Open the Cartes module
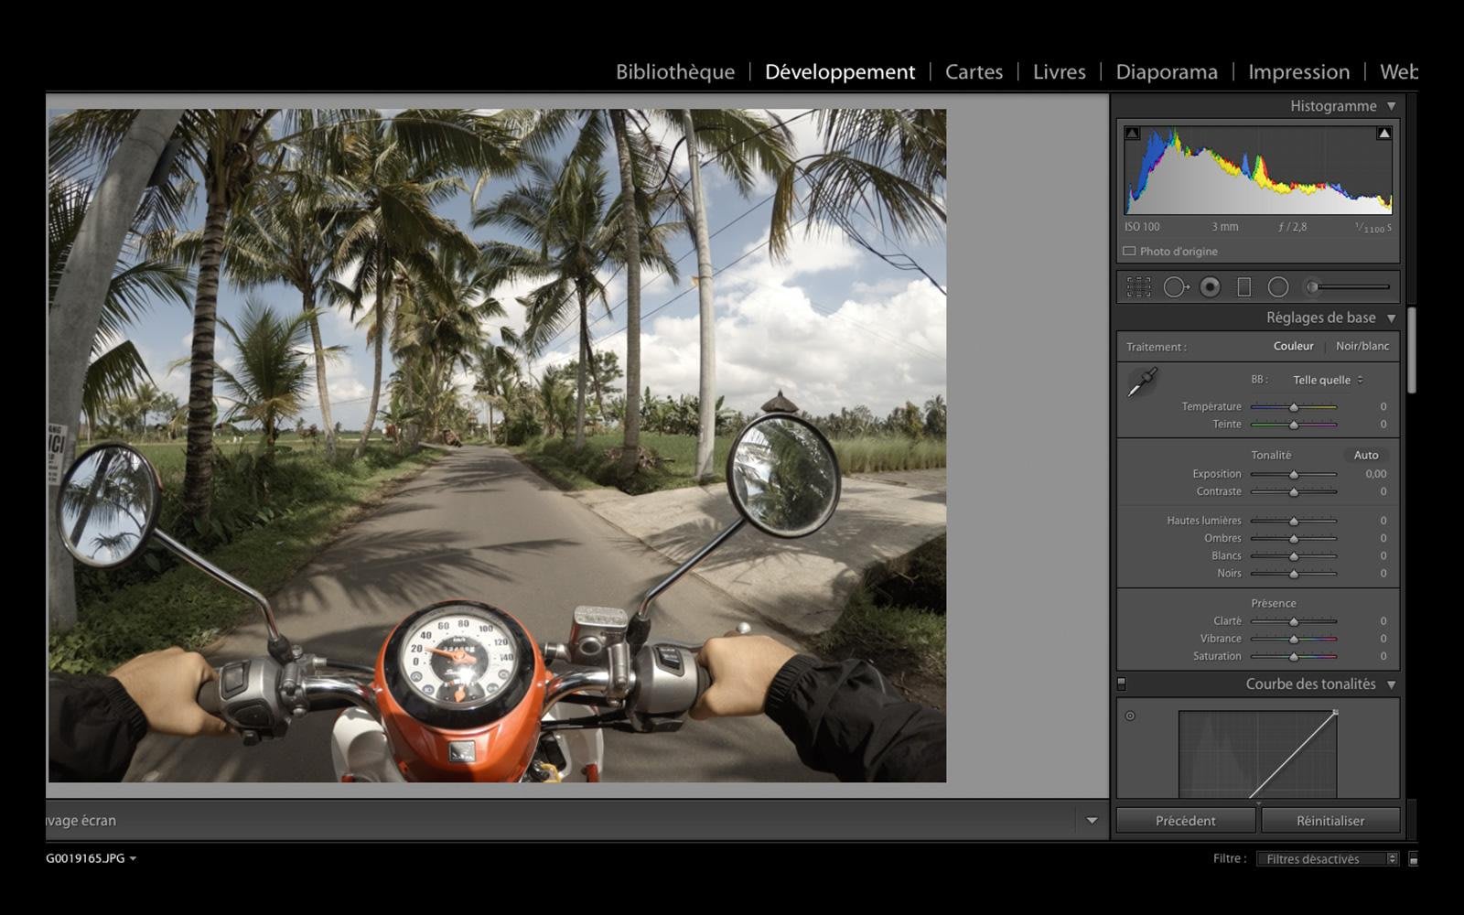The height and width of the screenshot is (915, 1464). point(974,71)
